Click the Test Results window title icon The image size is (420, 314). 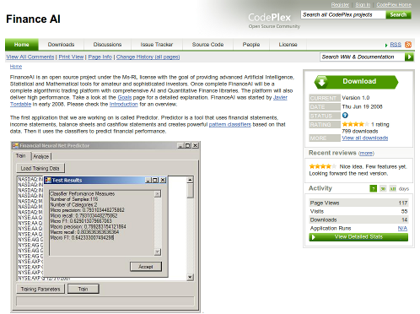[48, 180]
